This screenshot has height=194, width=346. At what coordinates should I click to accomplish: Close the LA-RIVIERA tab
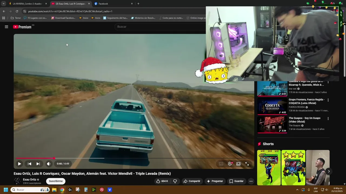[46, 4]
